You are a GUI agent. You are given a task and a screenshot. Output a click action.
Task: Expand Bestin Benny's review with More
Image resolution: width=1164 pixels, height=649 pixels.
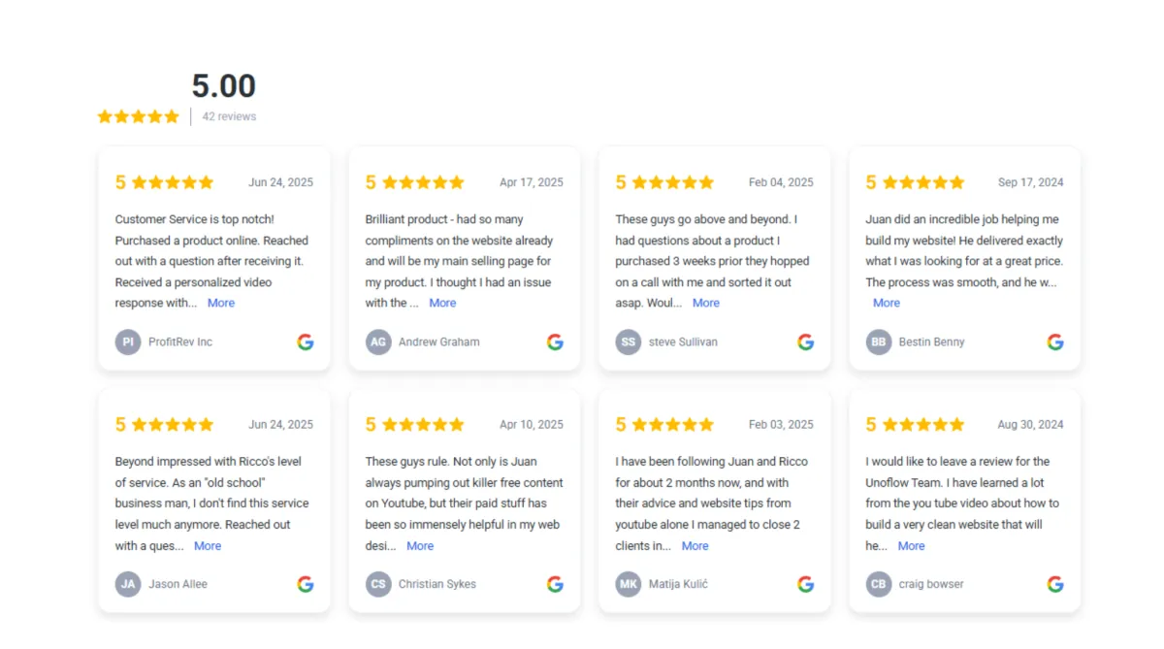pos(887,303)
